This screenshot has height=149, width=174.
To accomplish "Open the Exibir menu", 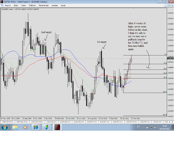I will click(x=16, y=6).
